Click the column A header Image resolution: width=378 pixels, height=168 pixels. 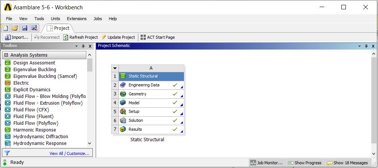[151, 68]
